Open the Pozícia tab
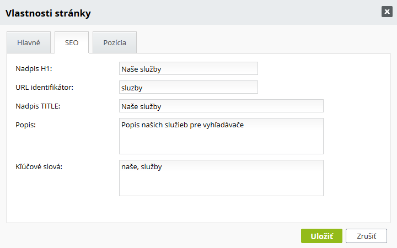This screenshot has width=397, height=248. click(x=114, y=42)
